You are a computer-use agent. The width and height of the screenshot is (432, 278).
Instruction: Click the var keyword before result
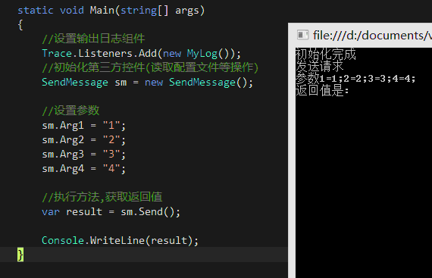[x=51, y=212]
